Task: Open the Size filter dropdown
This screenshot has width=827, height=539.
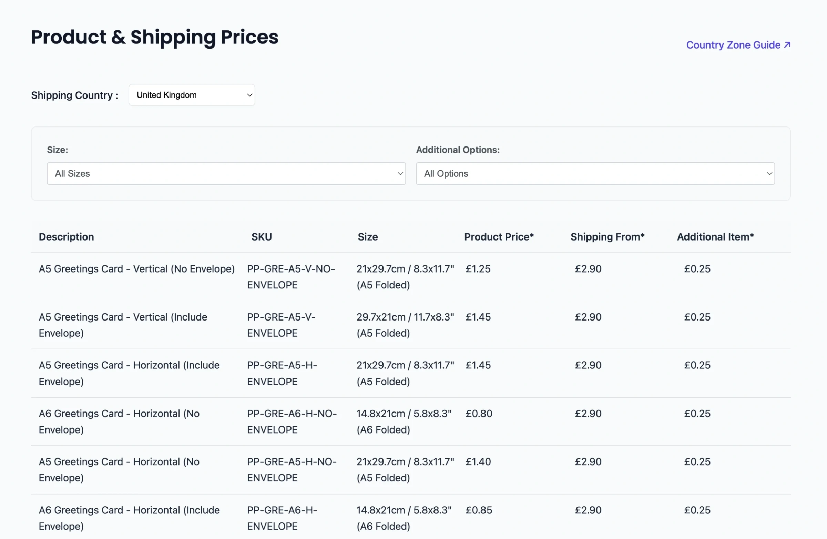Action: pyautogui.click(x=226, y=173)
